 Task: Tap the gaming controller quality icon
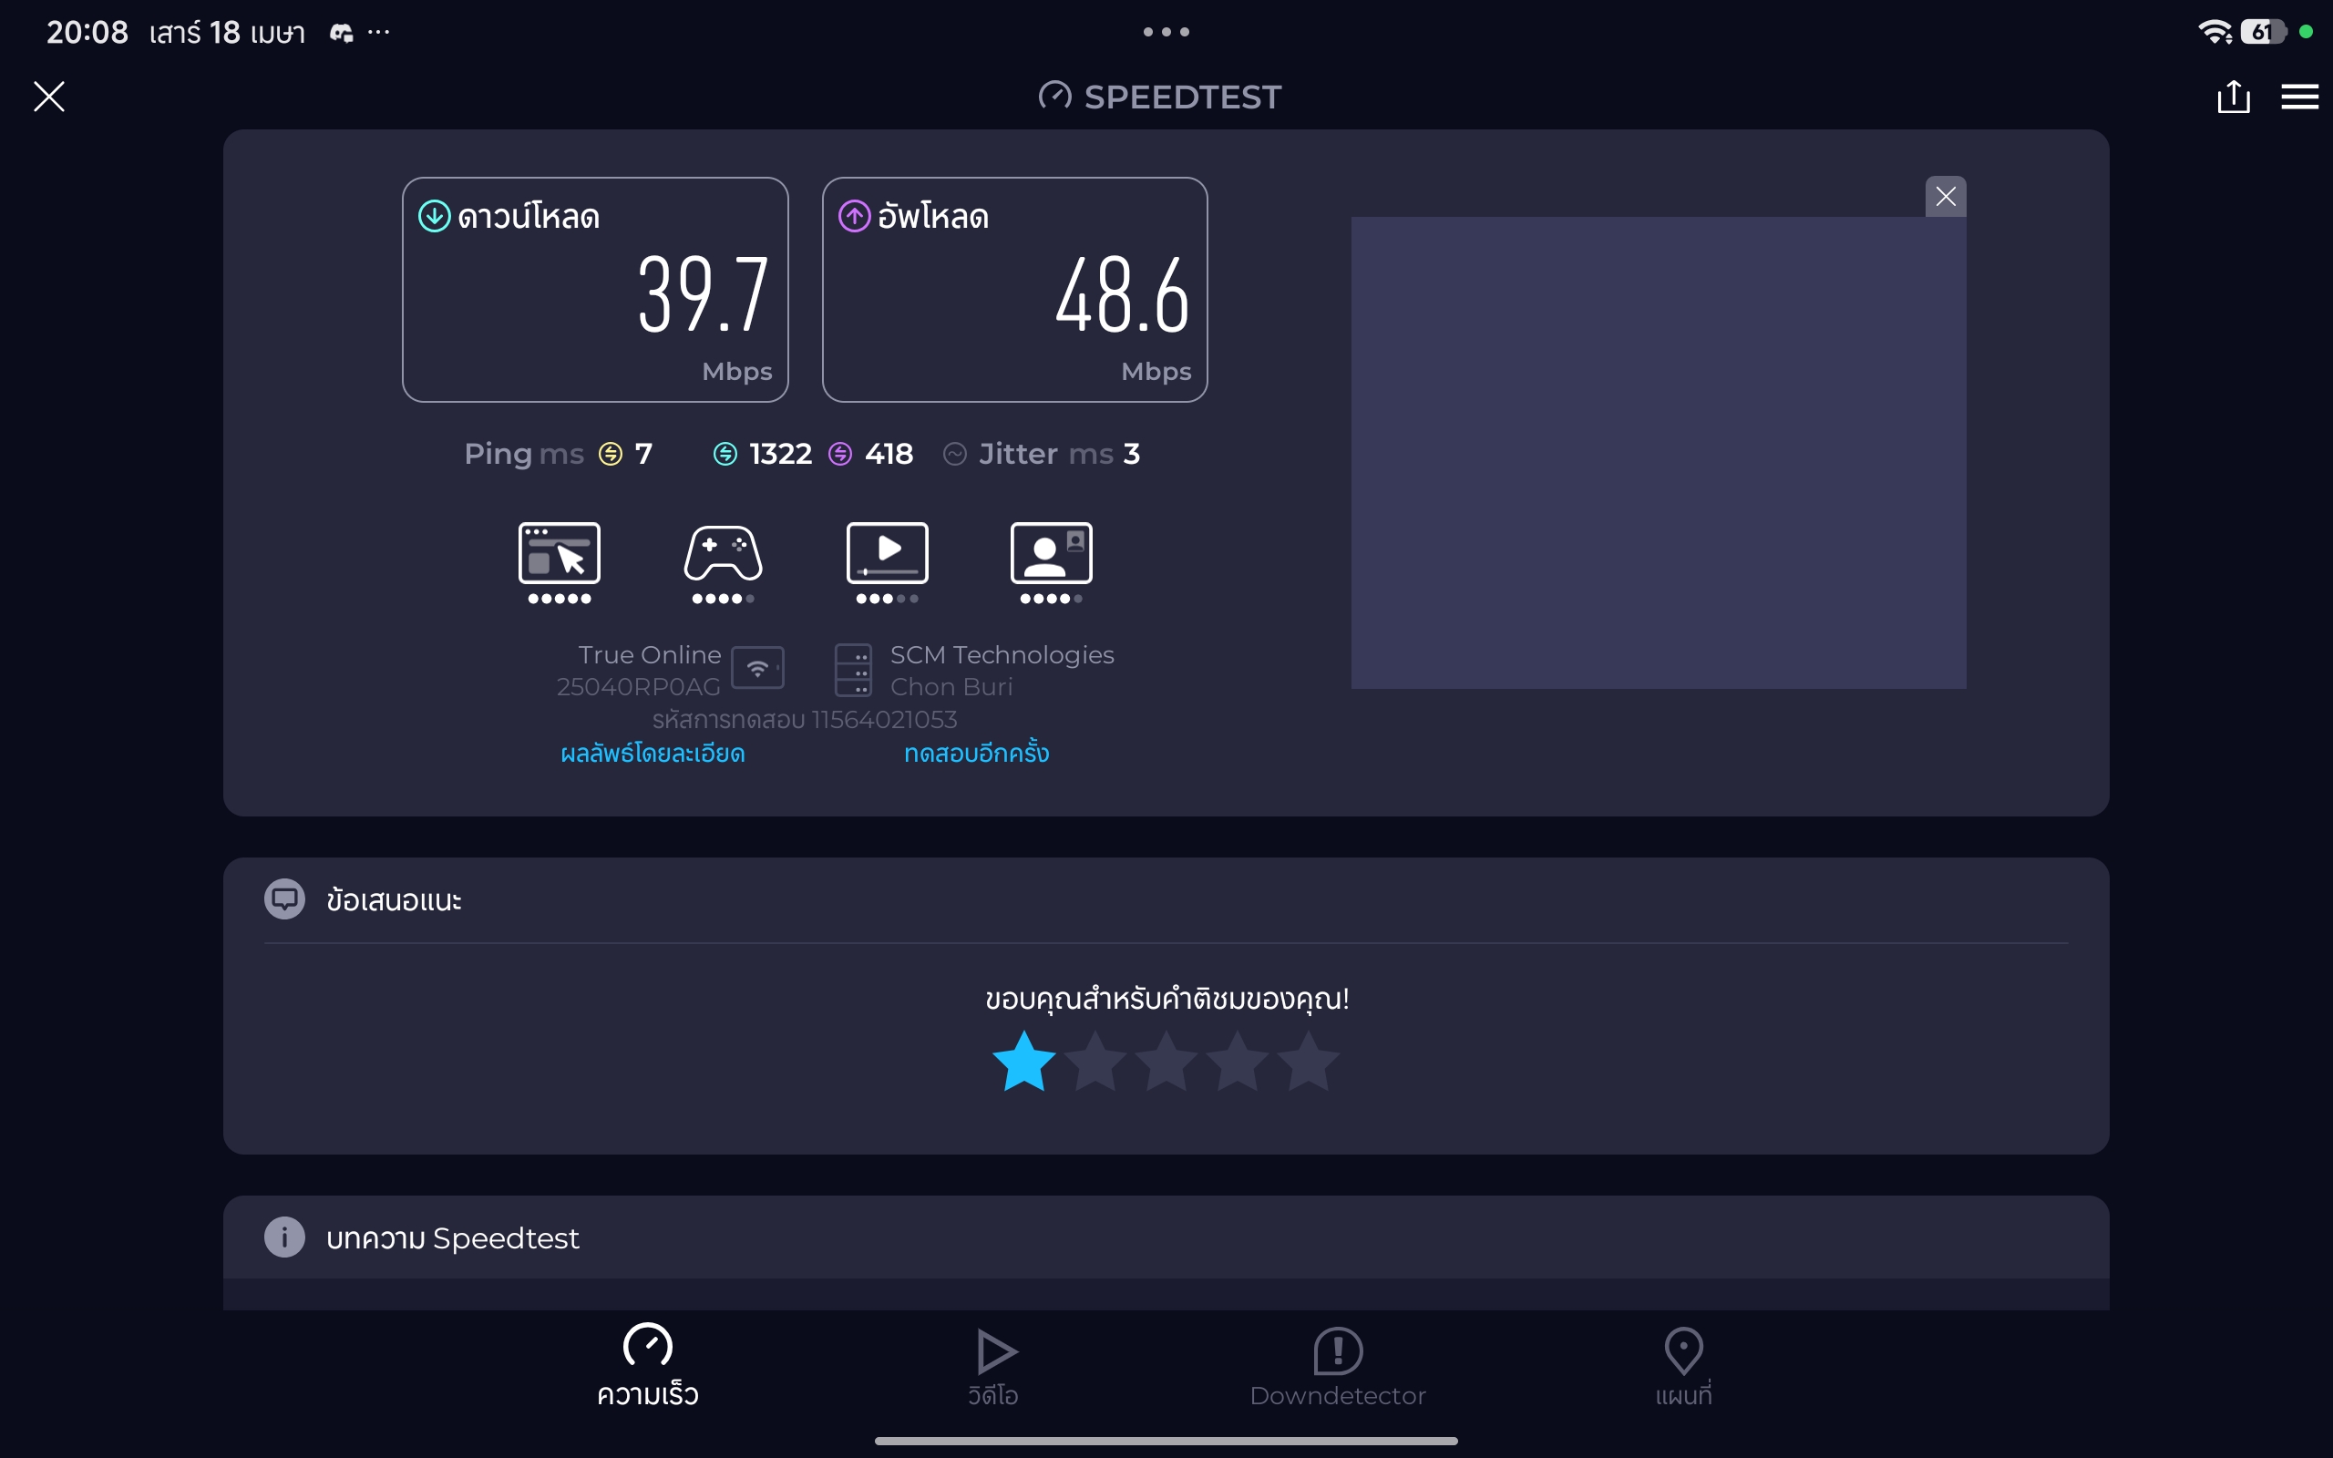tap(723, 553)
